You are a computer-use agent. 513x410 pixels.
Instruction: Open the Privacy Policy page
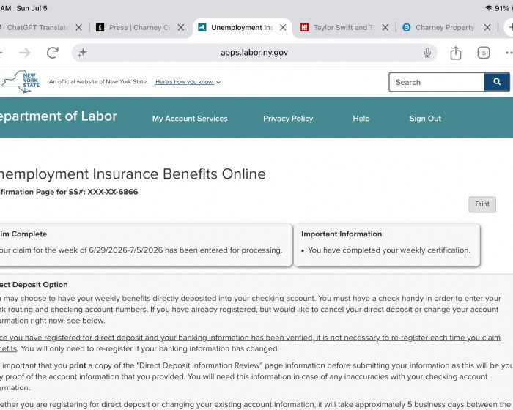(x=288, y=119)
